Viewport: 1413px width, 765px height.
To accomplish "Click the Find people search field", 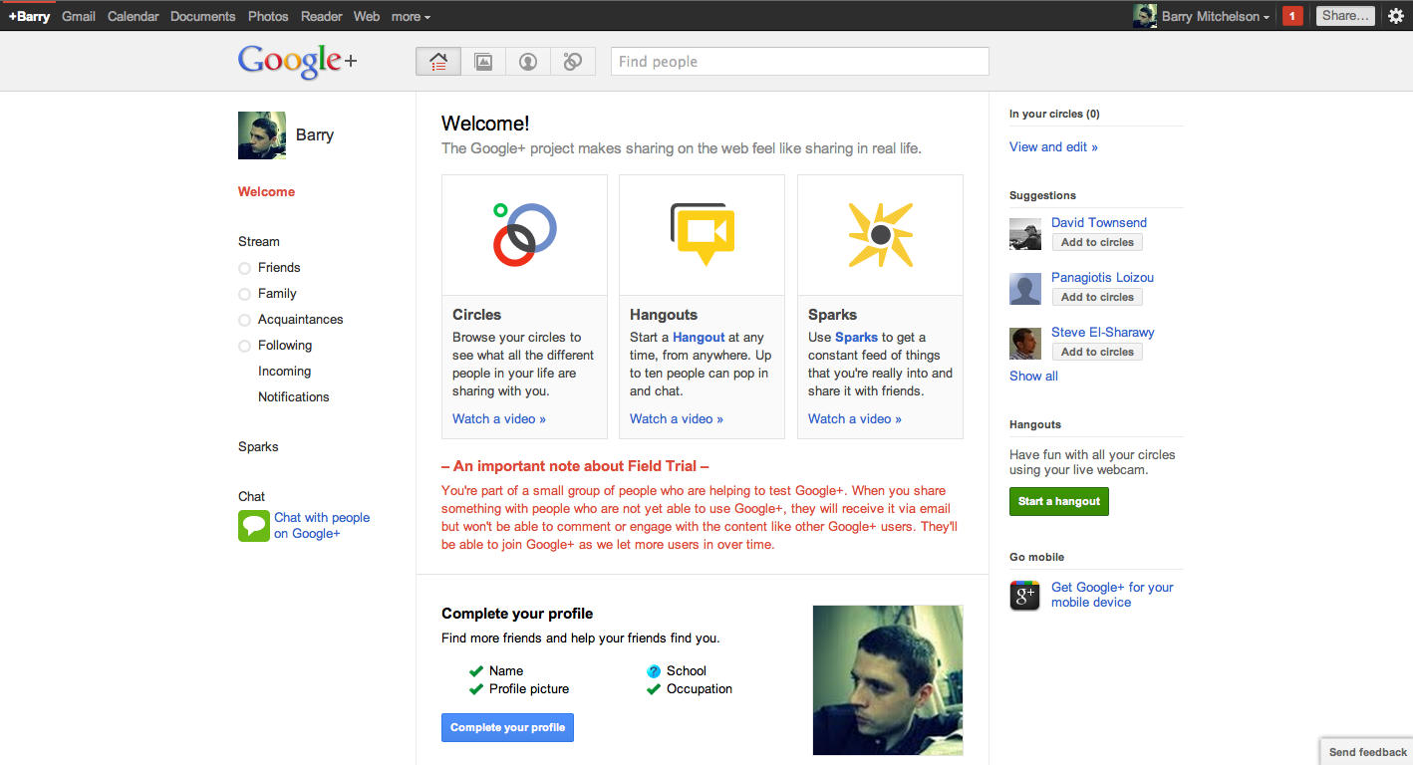I will coord(800,62).
